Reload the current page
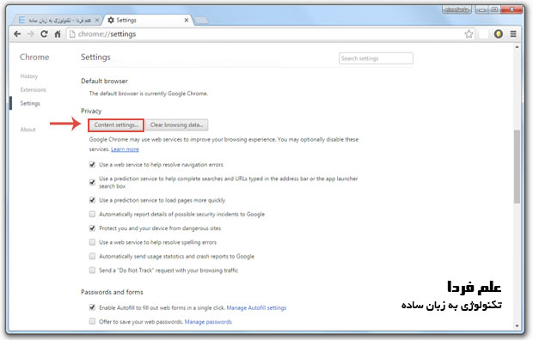Screen dimensions: 533x340 point(44,34)
